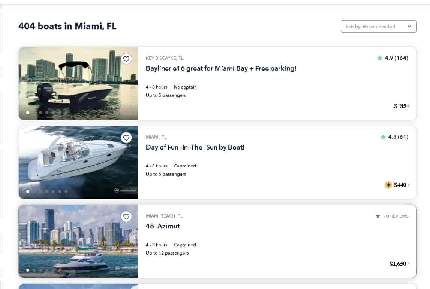This screenshot has width=430, height=289.
Task: Select the $1,650+ price on Azimut
Action: pyautogui.click(x=400, y=264)
